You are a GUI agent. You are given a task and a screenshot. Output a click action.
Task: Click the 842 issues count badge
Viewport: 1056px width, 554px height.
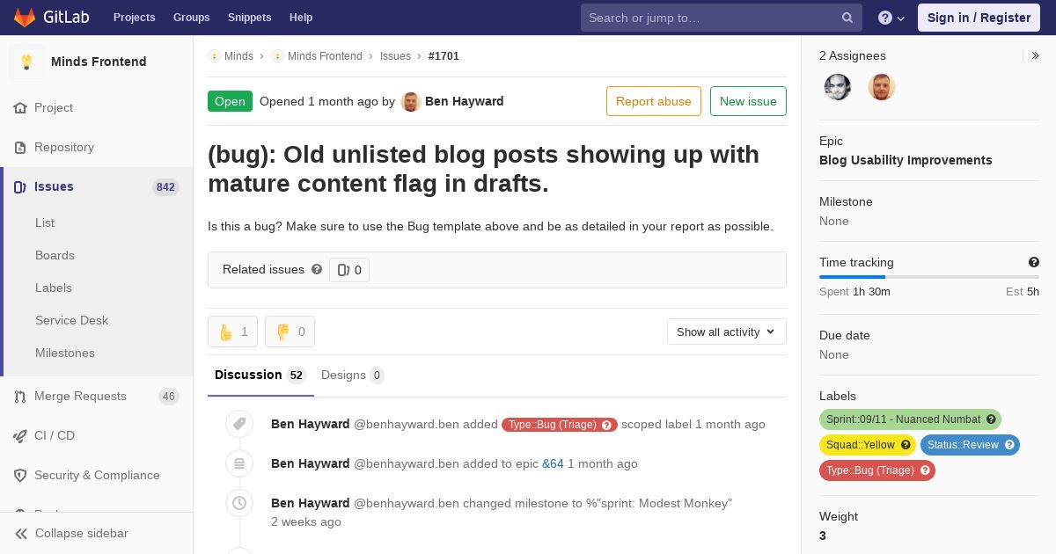[x=165, y=187]
